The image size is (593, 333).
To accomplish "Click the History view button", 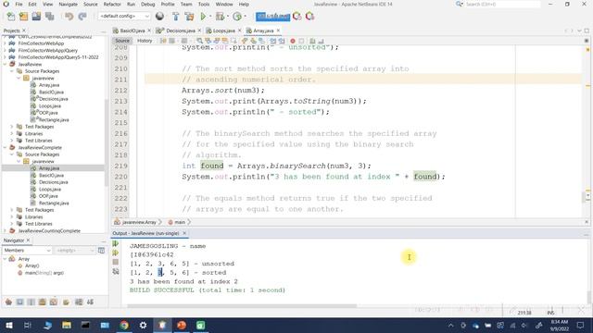I will [145, 41].
